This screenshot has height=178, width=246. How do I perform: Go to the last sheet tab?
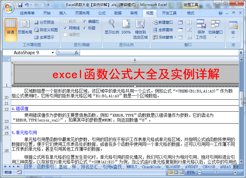pos(18,167)
